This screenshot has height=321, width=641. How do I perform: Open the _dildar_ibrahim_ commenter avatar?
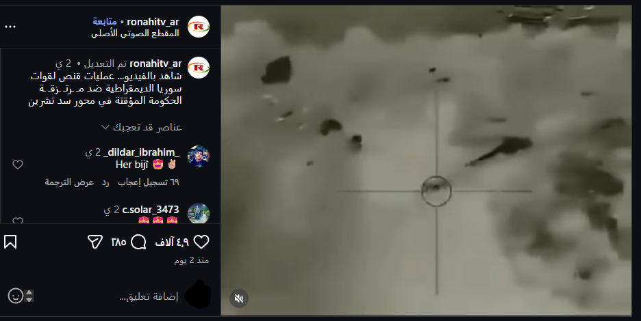pos(199,156)
